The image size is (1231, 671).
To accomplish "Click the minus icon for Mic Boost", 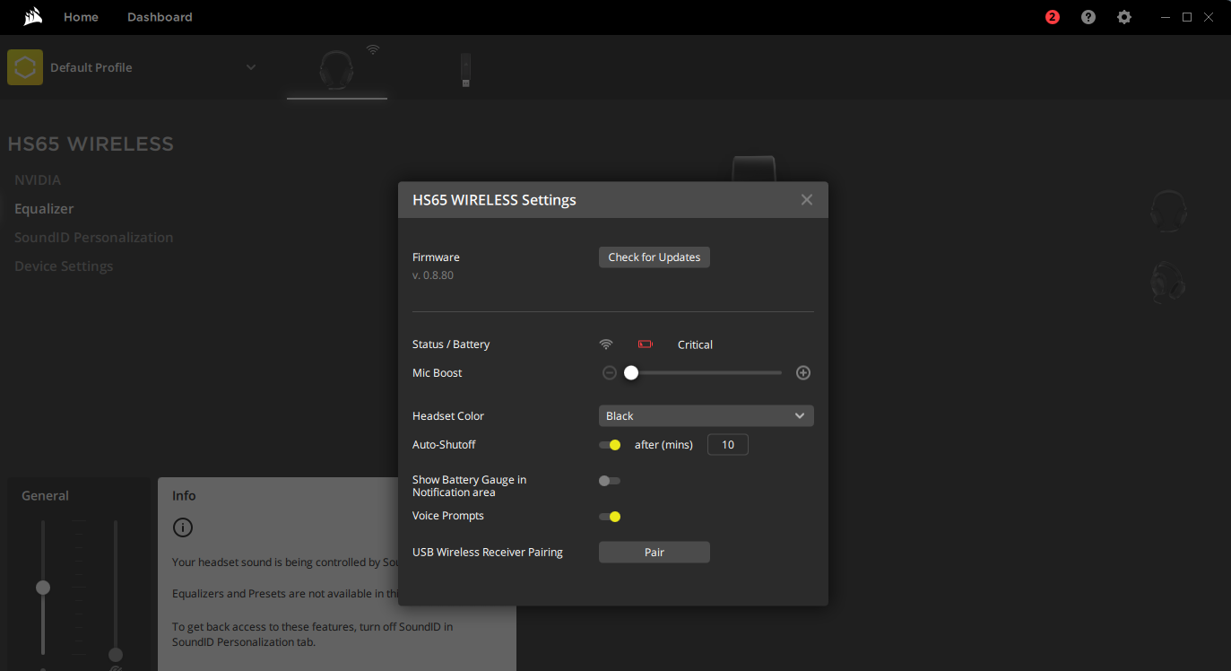I will (610, 372).
